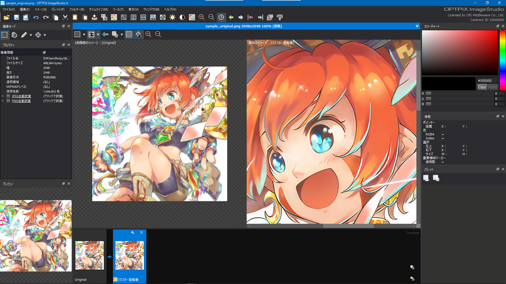Click the download-to-tray import icon
The width and height of the screenshot is (506, 284).
[94, 17]
